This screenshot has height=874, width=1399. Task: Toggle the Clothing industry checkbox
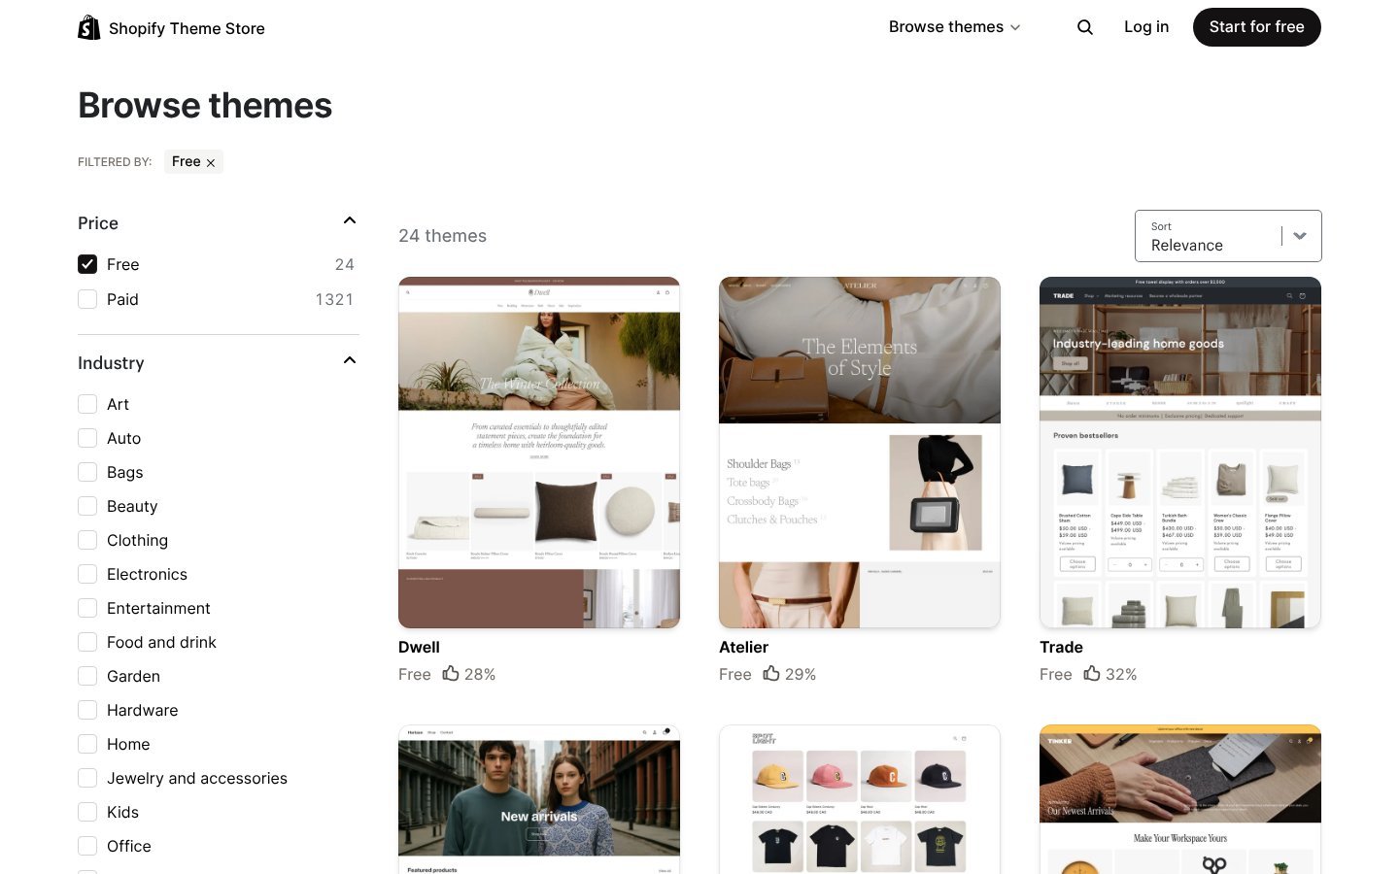87,540
